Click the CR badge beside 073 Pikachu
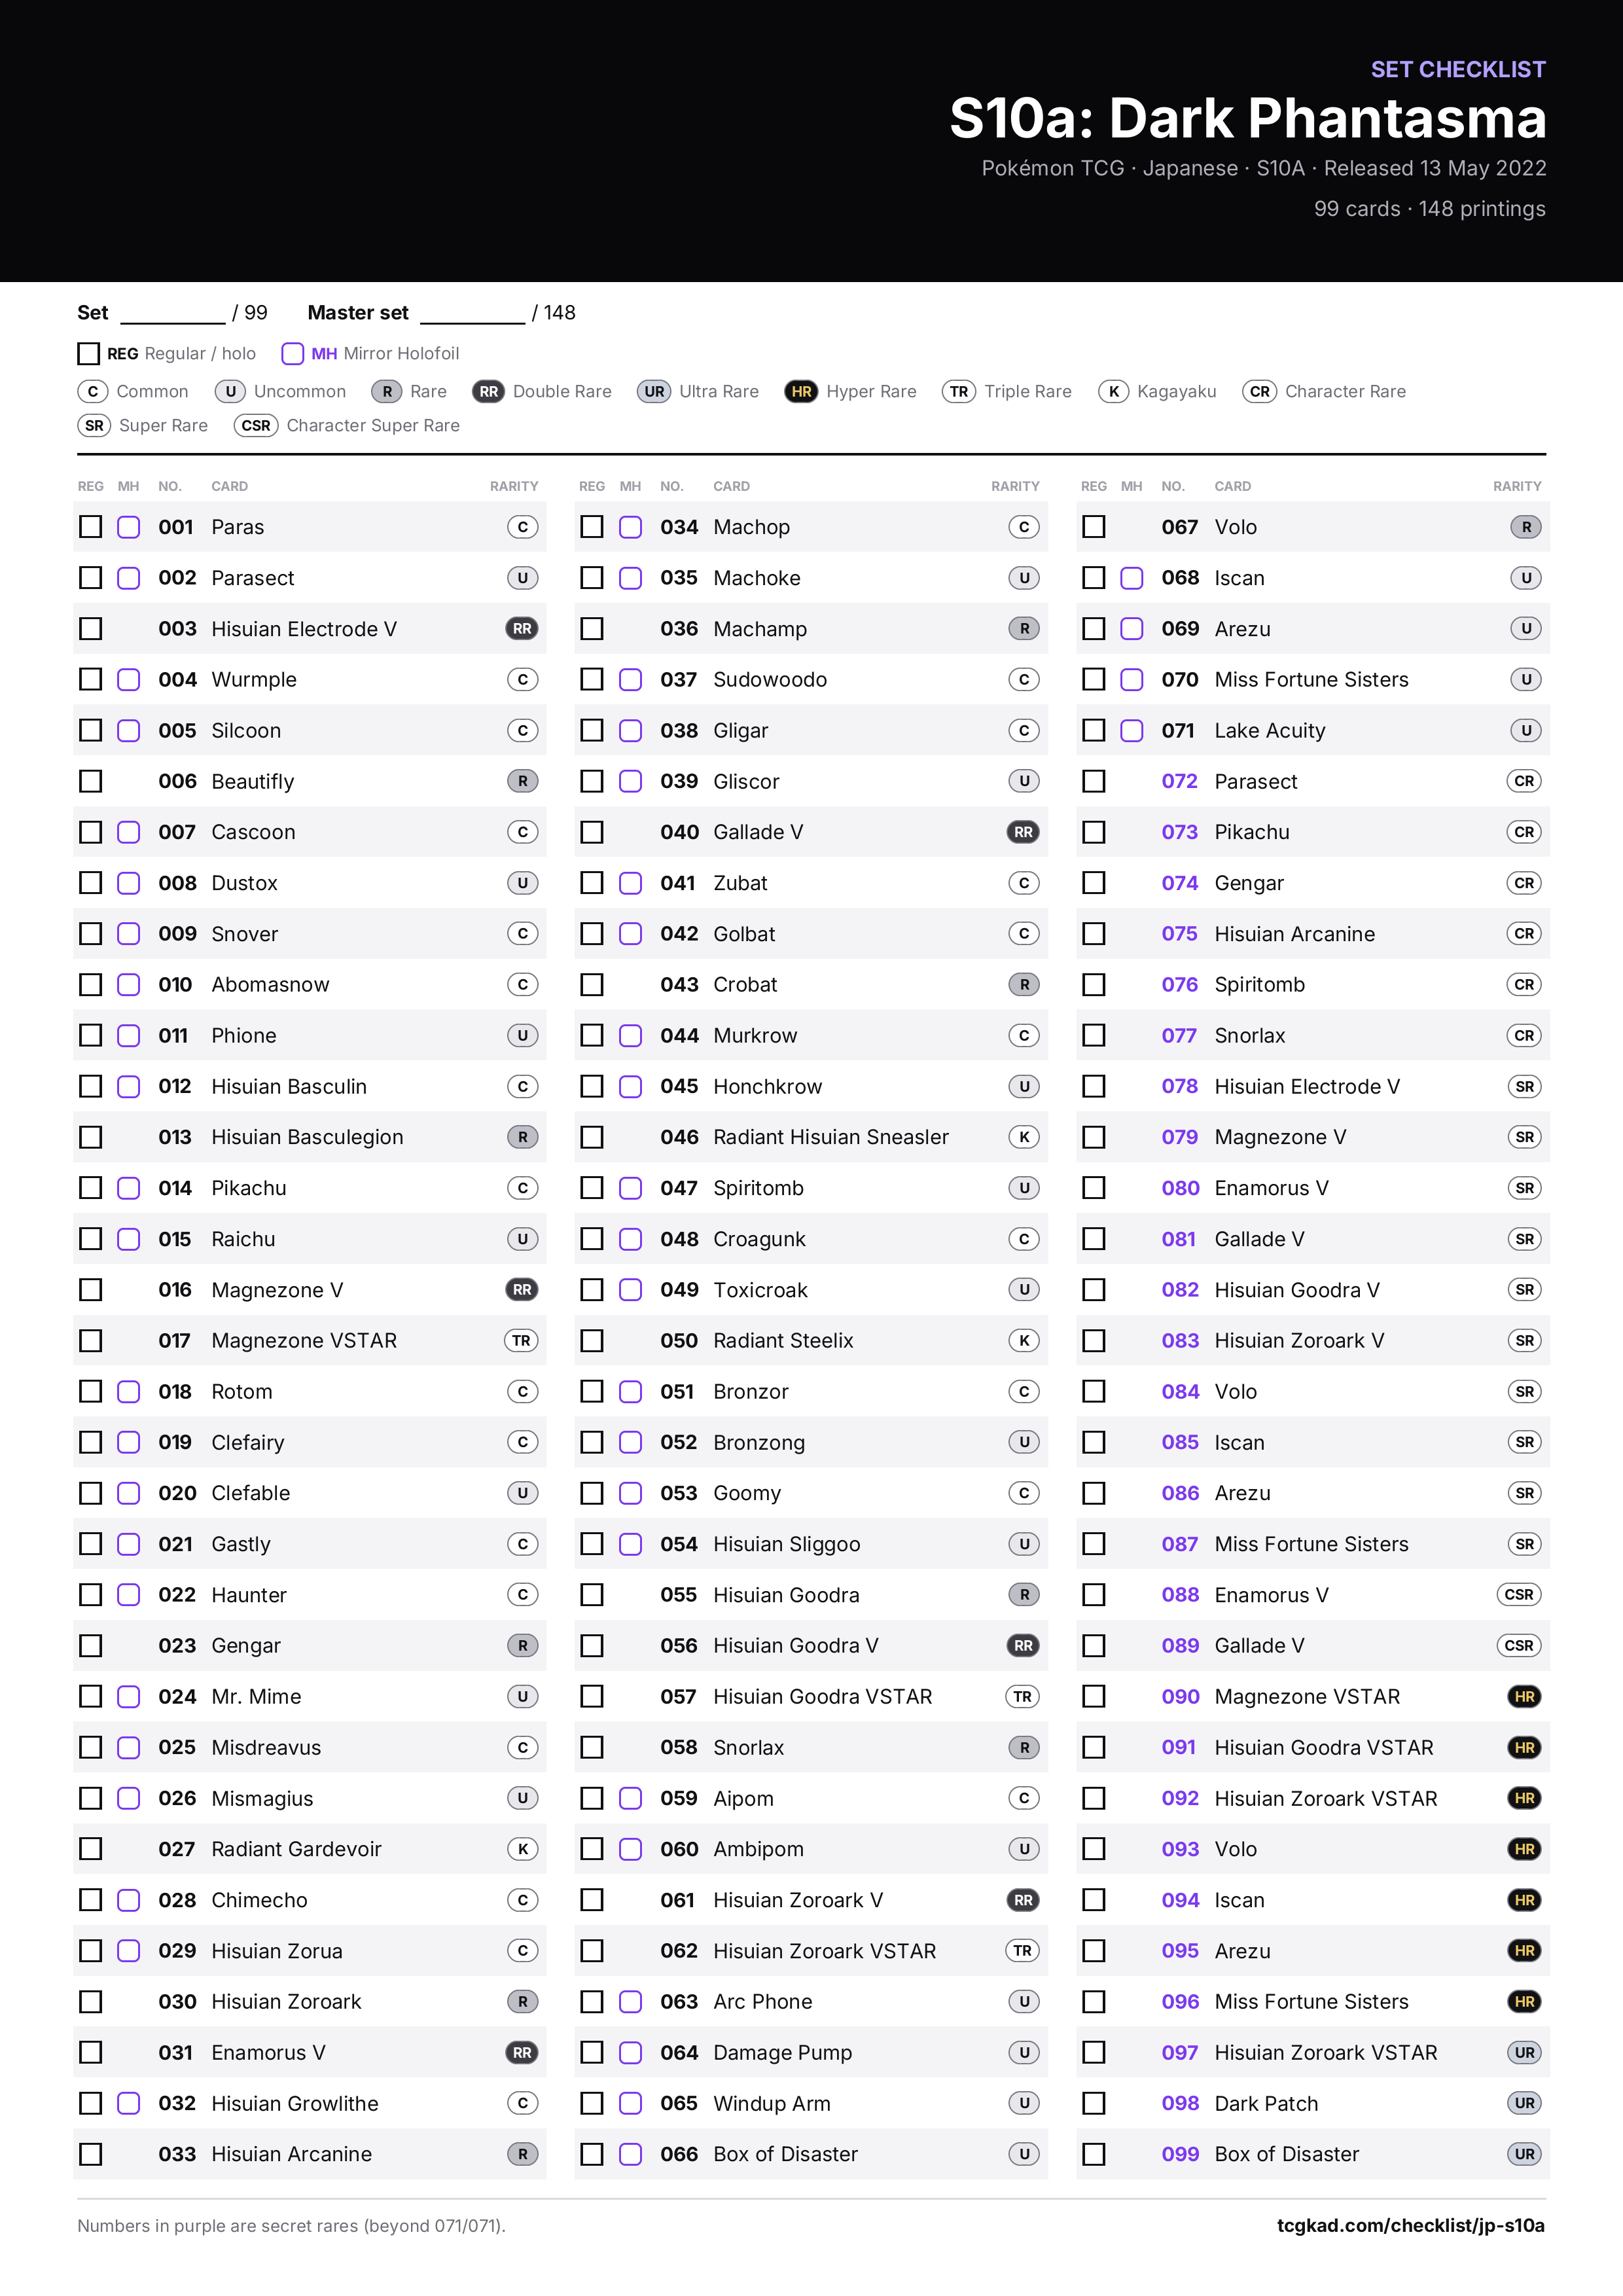This screenshot has height=2296, width=1623. (x=1524, y=832)
